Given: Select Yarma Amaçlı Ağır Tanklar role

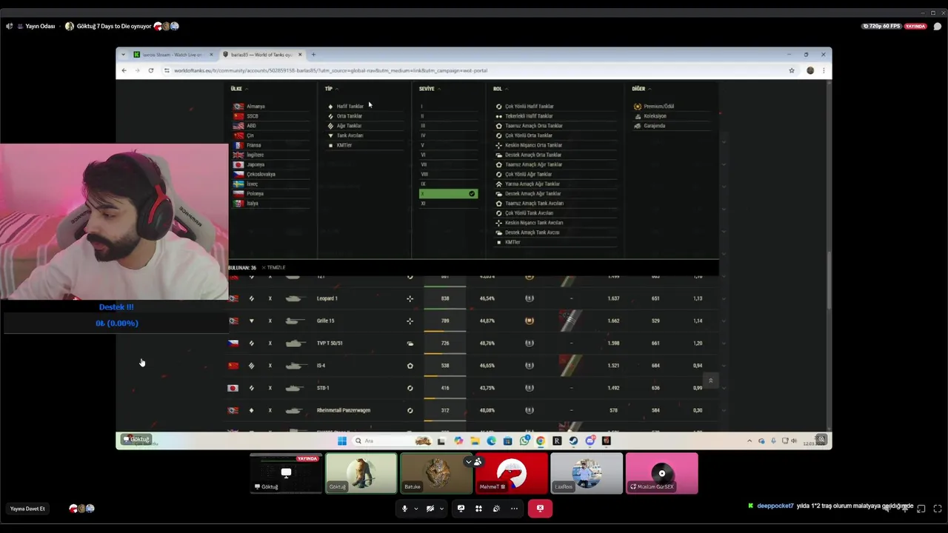Looking at the screenshot, I should click(x=555, y=184).
